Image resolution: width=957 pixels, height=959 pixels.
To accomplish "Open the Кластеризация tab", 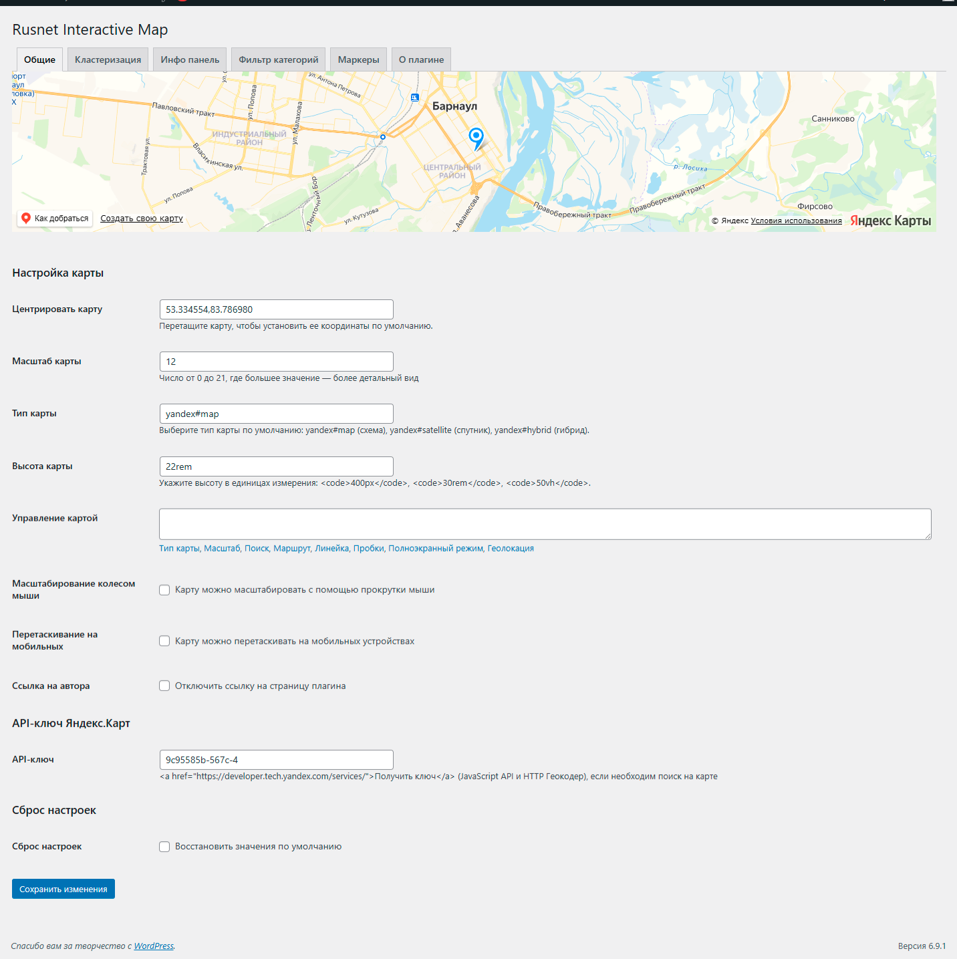I will [x=108, y=59].
